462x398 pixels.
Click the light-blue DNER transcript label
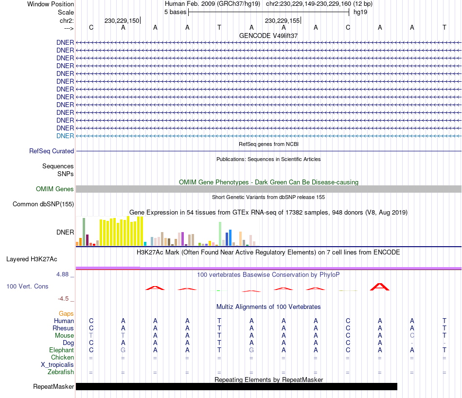(65, 136)
